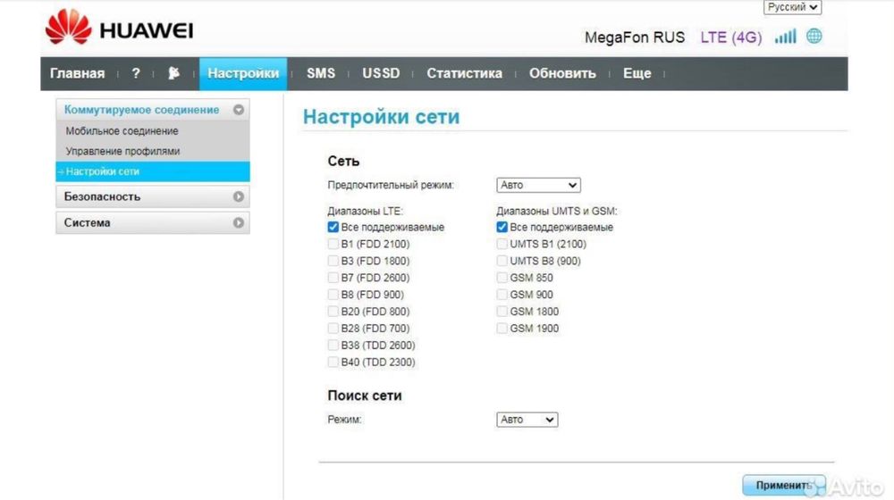This screenshot has height=500, width=894.
Task: Open the Обновить tab
Action: pyautogui.click(x=562, y=73)
